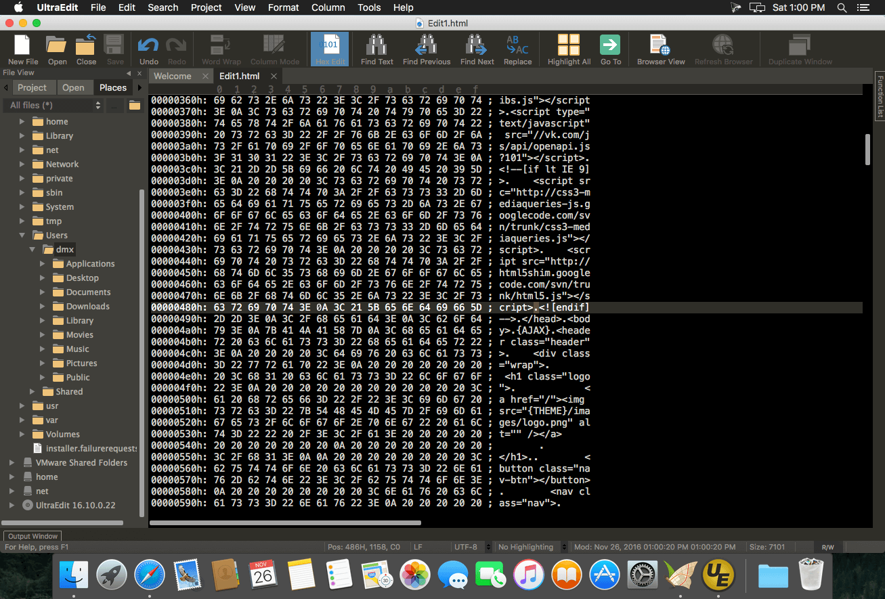This screenshot has width=885, height=599.
Task: Open the All files filter dropdown
Action: tap(98, 106)
